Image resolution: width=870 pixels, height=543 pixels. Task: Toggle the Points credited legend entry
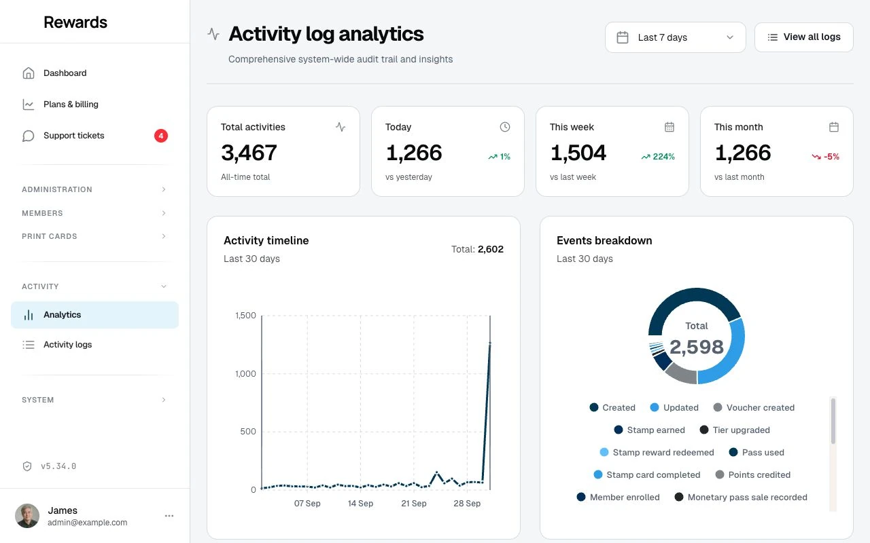753,475
